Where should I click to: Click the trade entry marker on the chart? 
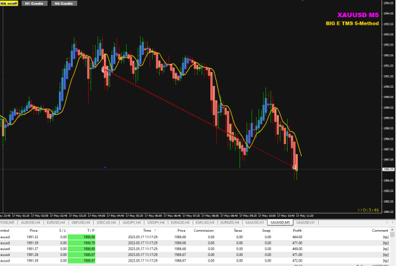(104, 70)
